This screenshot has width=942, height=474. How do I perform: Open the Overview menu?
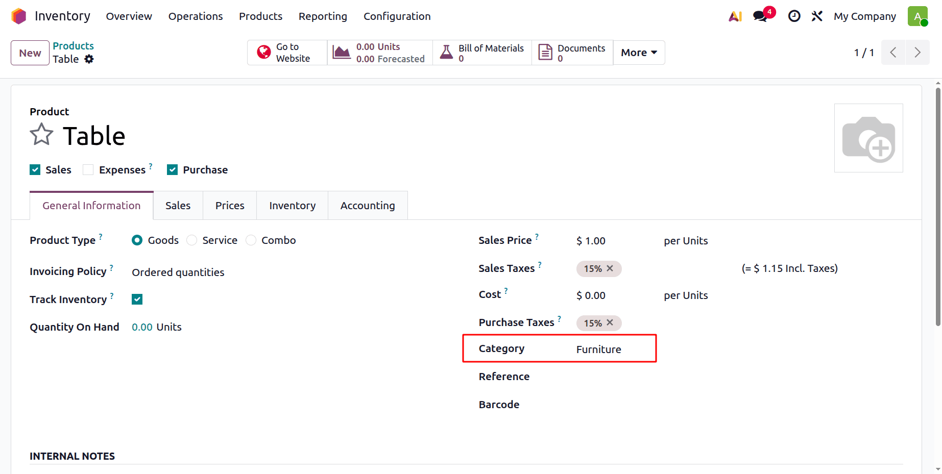[x=129, y=16]
